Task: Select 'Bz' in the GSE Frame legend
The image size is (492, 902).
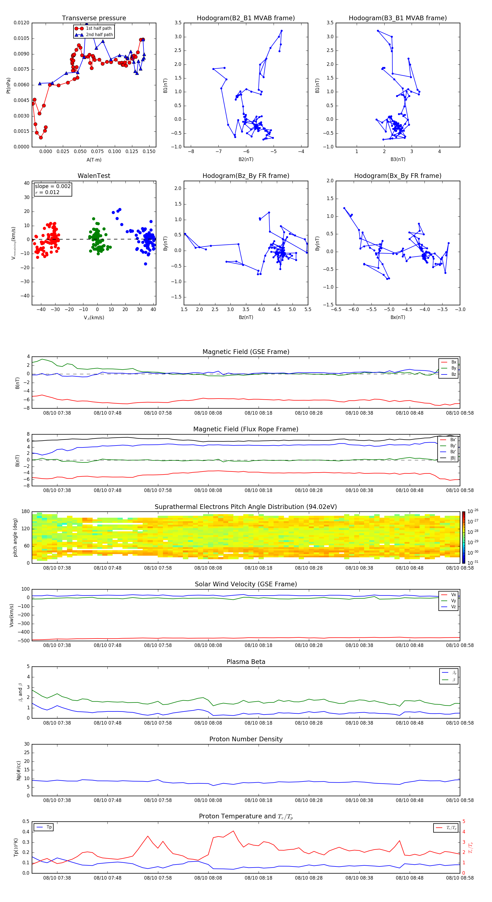Action: click(x=449, y=374)
